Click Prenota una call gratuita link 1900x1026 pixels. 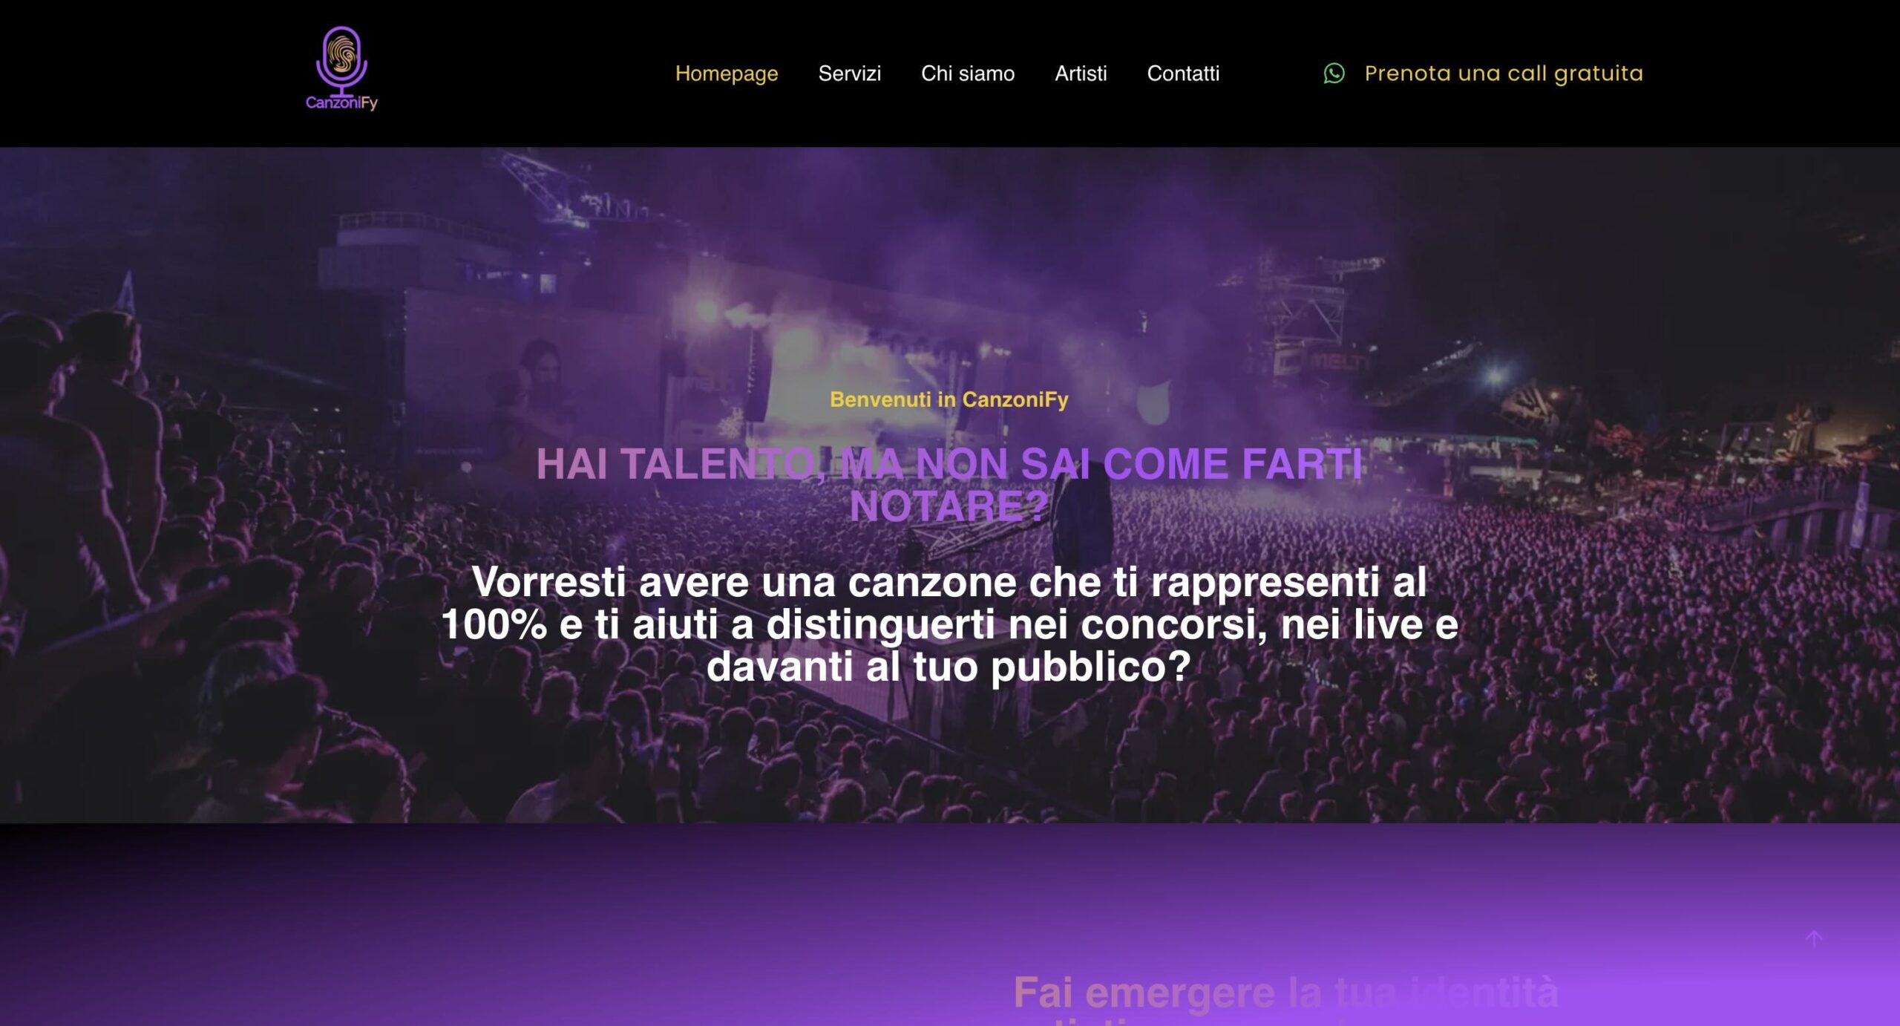tap(1504, 73)
